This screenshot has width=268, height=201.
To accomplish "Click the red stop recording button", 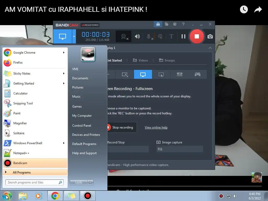I will (x=197, y=36).
